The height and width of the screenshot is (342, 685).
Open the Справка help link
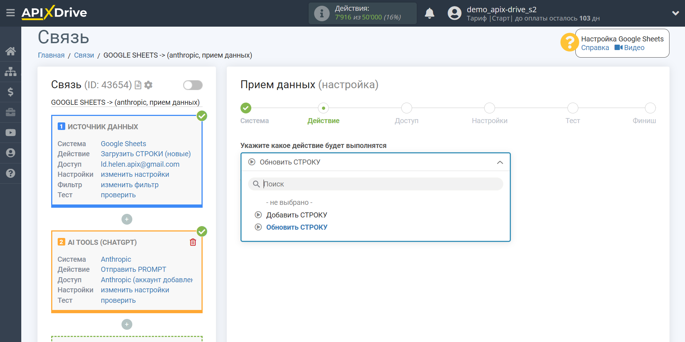(x=595, y=48)
